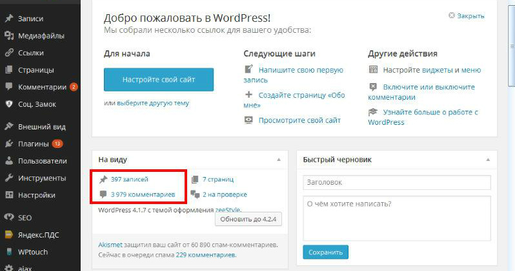Viewport: 515px width, 271px height.
Task: Click the pencil icon beside Напишите свою первую запись
Action: 248,69
